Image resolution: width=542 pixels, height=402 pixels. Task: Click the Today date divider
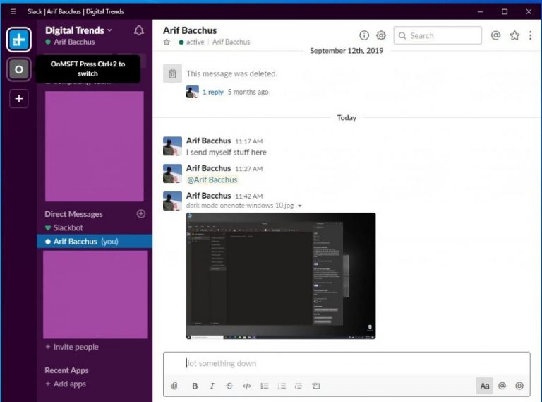click(347, 118)
